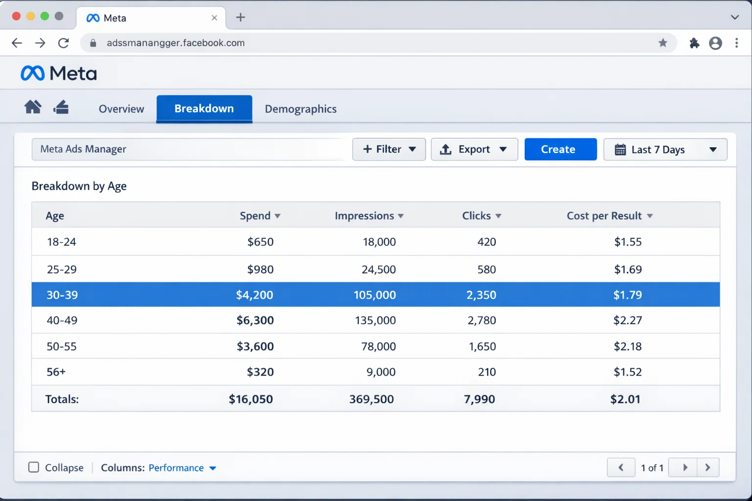Enable the Collapse checkbox
The height and width of the screenshot is (501, 752).
pos(34,467)
